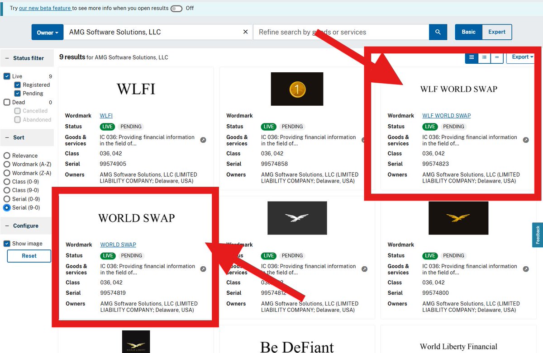Click the gold eagle mark image
543x353 pixels.
click(x=458, y=218)
